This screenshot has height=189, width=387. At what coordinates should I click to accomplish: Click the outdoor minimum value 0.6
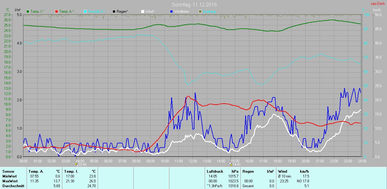click(57, 176)
